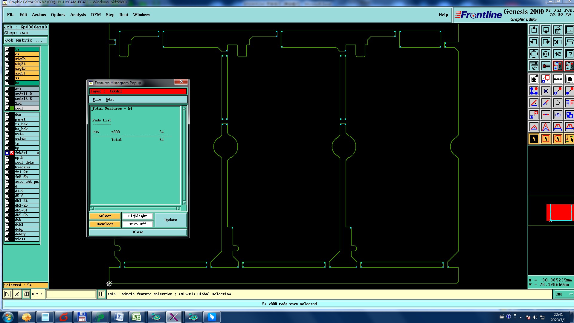The width and height of the screenshot is (574, 323).
Task: Toggle the checkbox for layer npth
Action: click(x=7, y=158)
